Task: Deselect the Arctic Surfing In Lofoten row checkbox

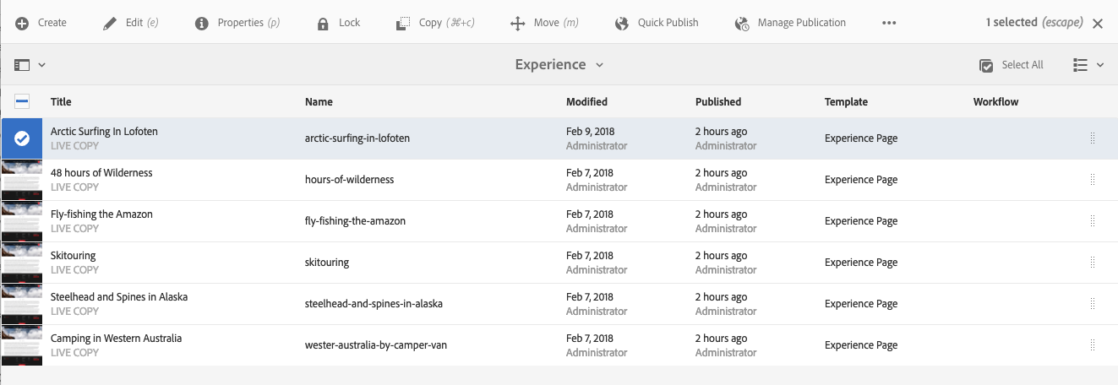Action: 22,138
